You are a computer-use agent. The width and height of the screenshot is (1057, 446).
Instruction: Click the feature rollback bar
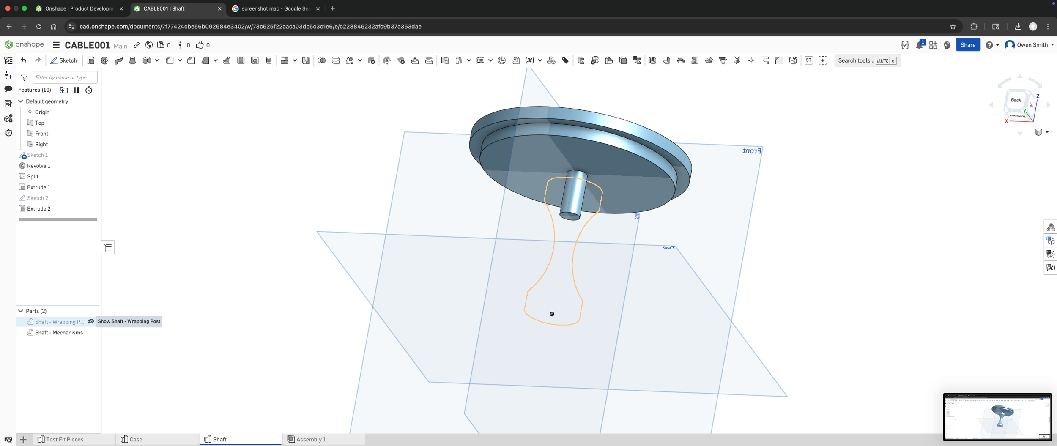58,219
